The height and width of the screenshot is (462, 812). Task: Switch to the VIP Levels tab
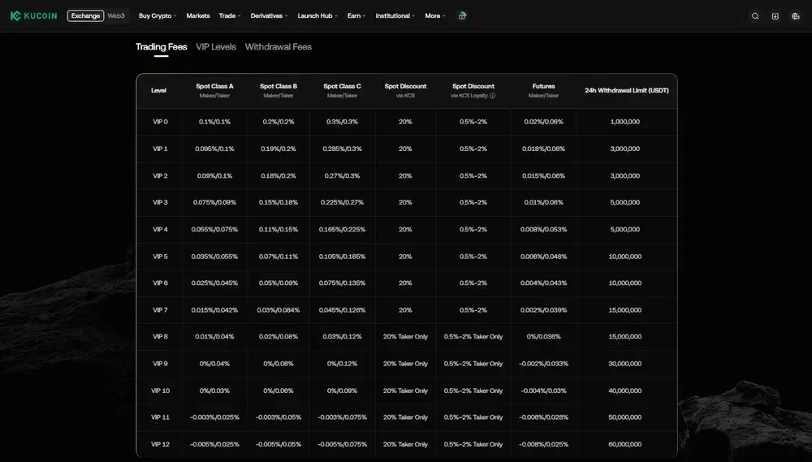click(216, 46)
